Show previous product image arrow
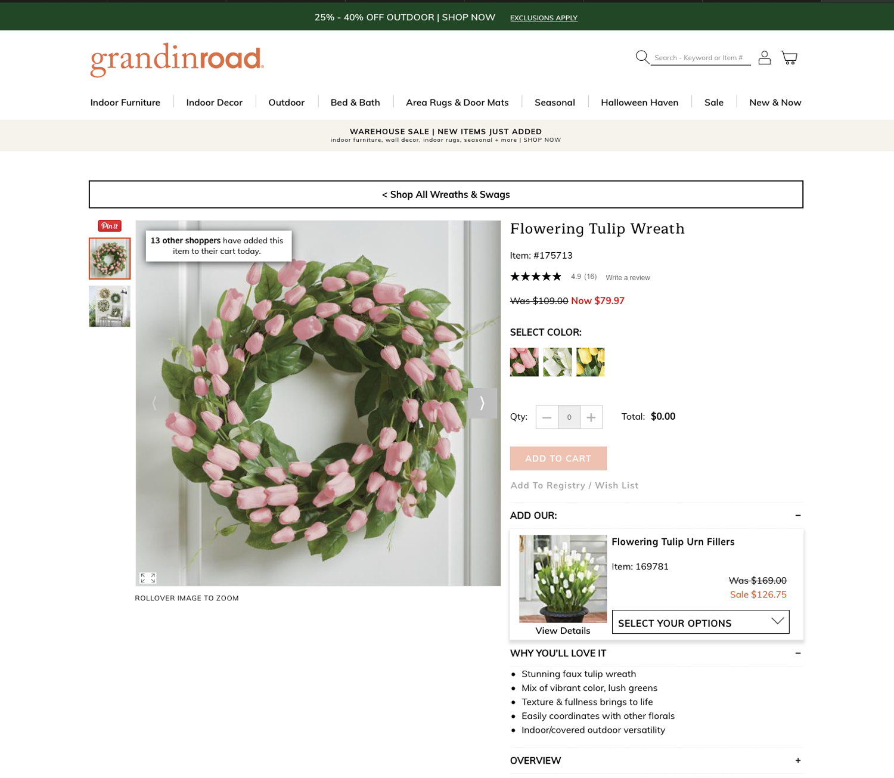The height and width of the screenshot is (778, 894). coord(154,403)
